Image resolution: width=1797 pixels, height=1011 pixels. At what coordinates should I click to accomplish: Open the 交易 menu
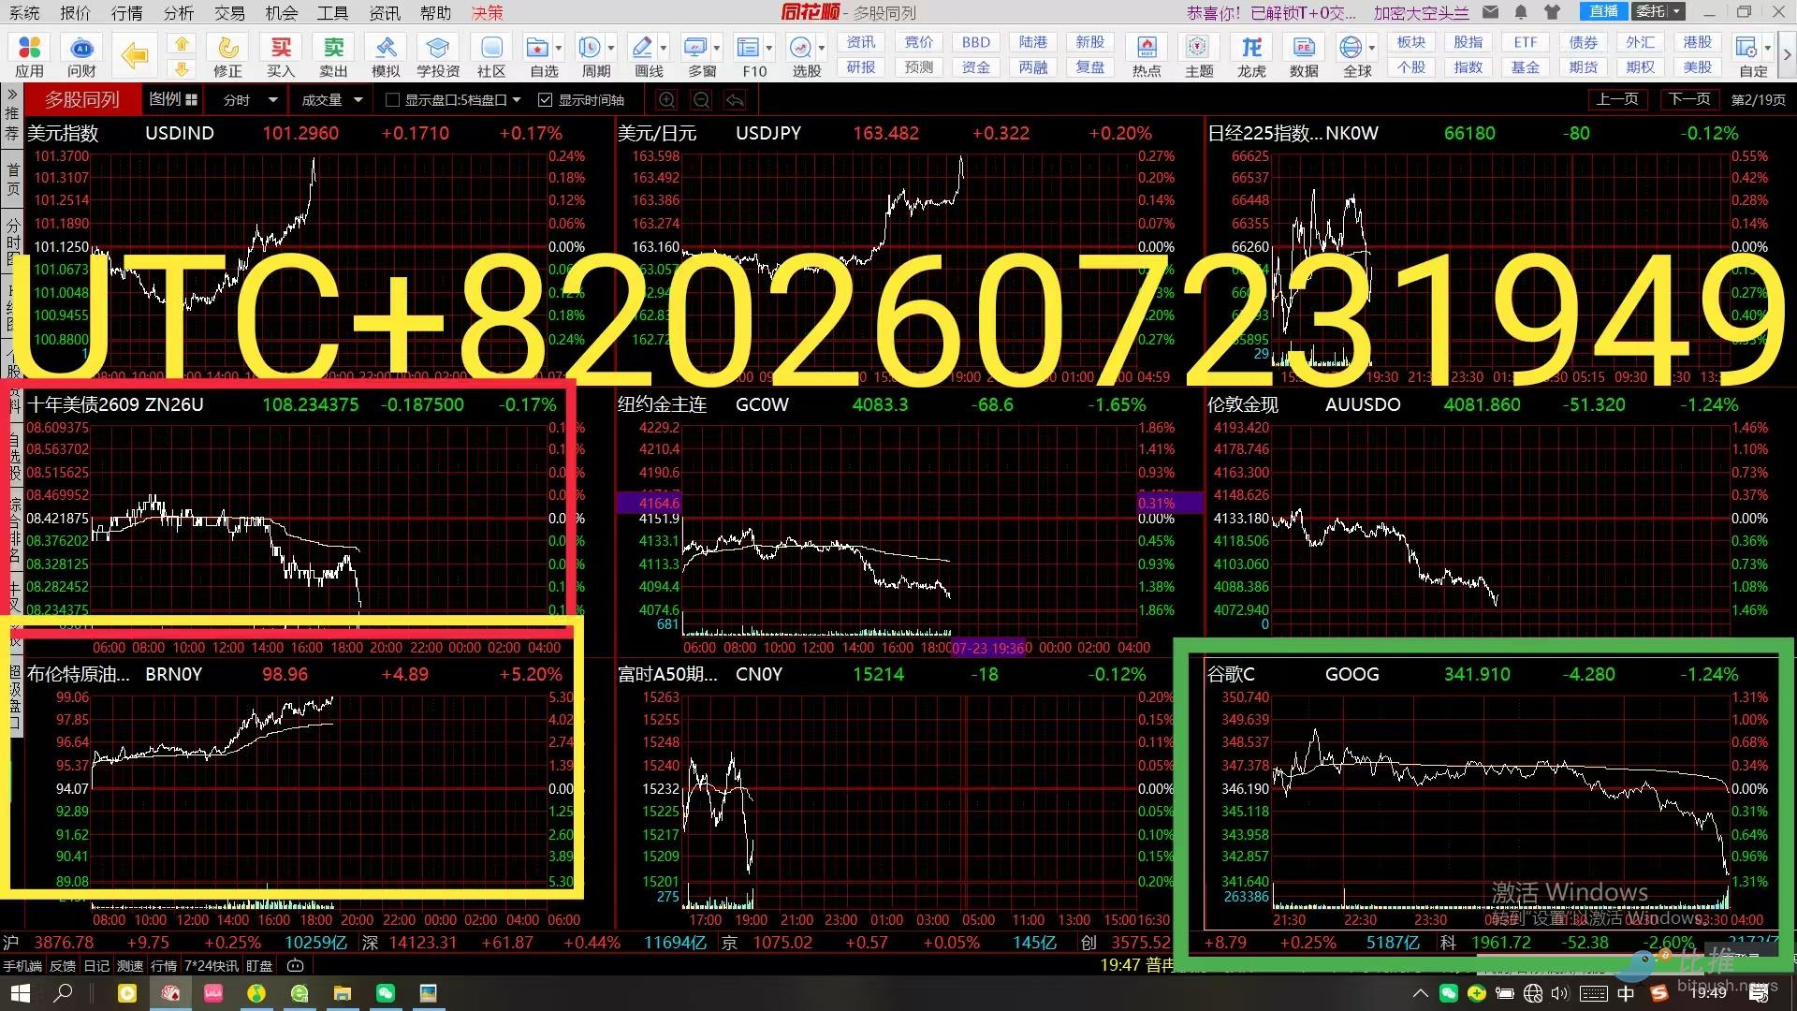(229, 12)
